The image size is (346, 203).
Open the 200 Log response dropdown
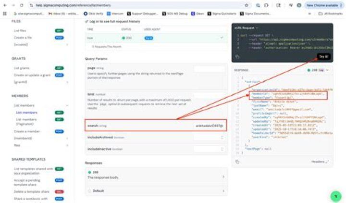(x=318, y=70)
